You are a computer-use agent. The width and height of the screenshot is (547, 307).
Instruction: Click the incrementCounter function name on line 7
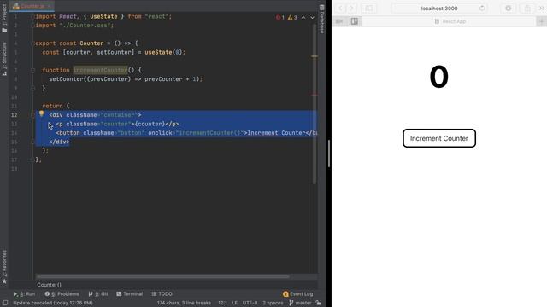pyautogui.click(x=100, y=70)
